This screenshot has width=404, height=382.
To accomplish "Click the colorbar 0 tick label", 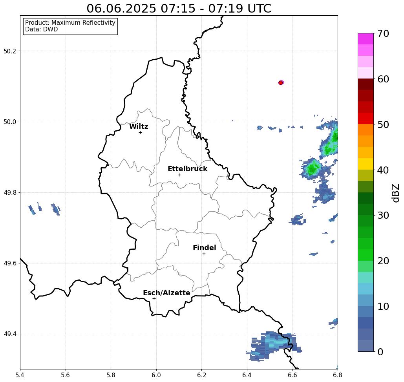I will pos(380,352).
